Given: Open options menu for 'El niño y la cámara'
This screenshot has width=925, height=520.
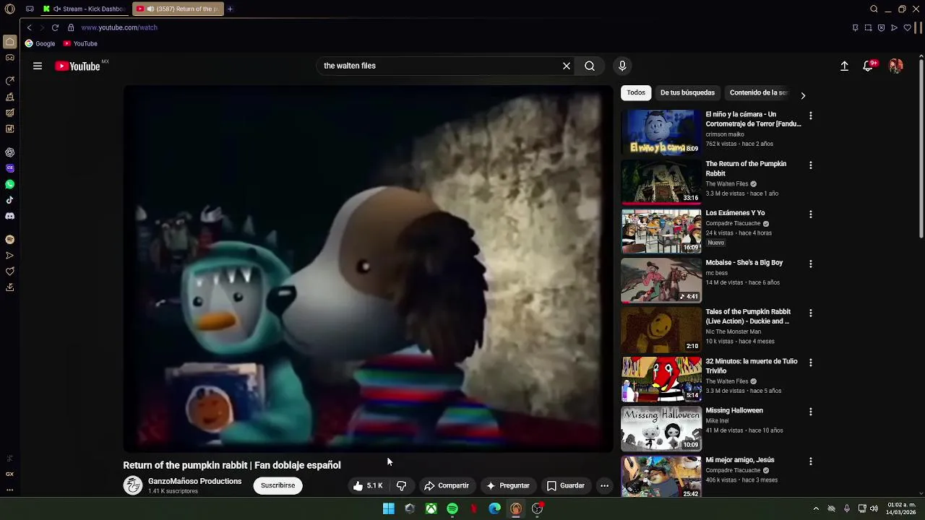Looking at the screenshot, I should point(811,116).
